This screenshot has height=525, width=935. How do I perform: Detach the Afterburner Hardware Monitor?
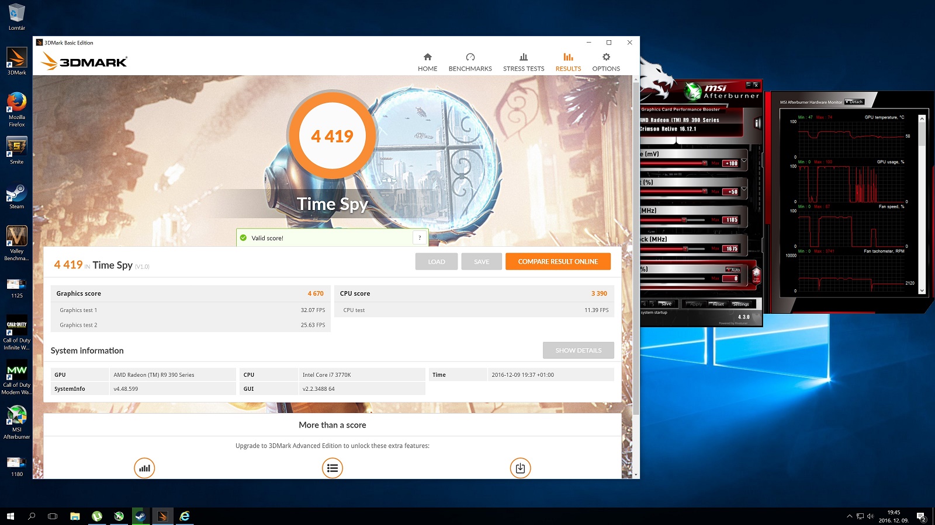854,102
